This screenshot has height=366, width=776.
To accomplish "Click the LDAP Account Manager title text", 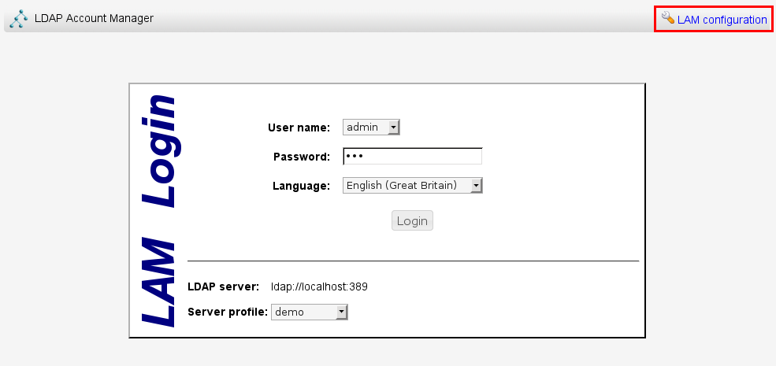I will 94,19.
